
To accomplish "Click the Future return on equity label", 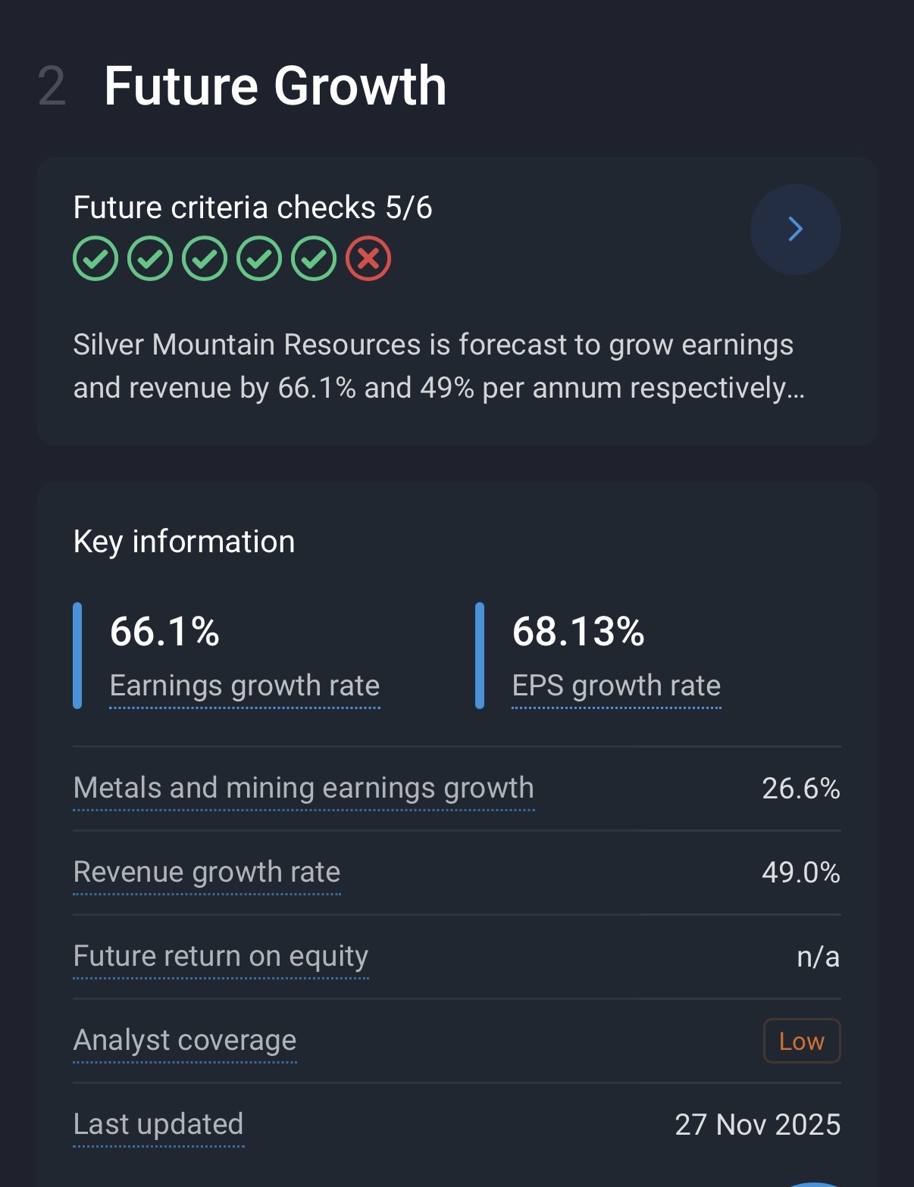I will [x=221, y=956].
